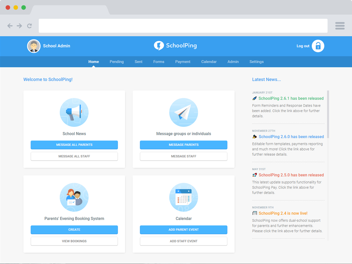Open SchoolPing 2.4 is now live link
Viewport: 352px width, 264px height.
pos(283,213)
